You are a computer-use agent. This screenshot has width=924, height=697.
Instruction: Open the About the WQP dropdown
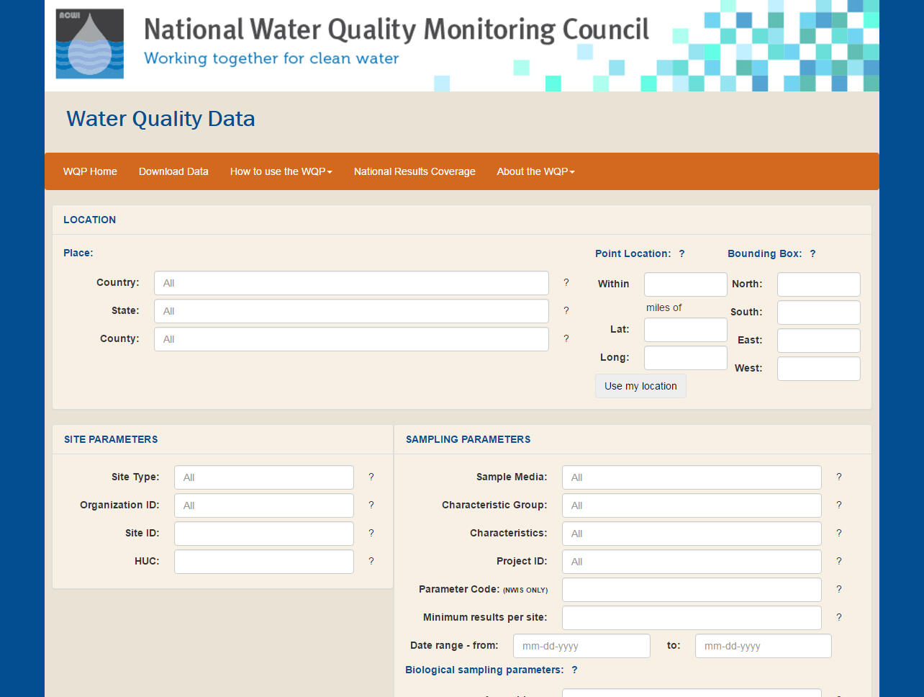click(535, 171)
